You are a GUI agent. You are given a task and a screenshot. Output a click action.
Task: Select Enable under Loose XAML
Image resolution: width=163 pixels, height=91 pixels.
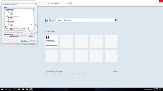pyautogui.click(x=9, y=13)
